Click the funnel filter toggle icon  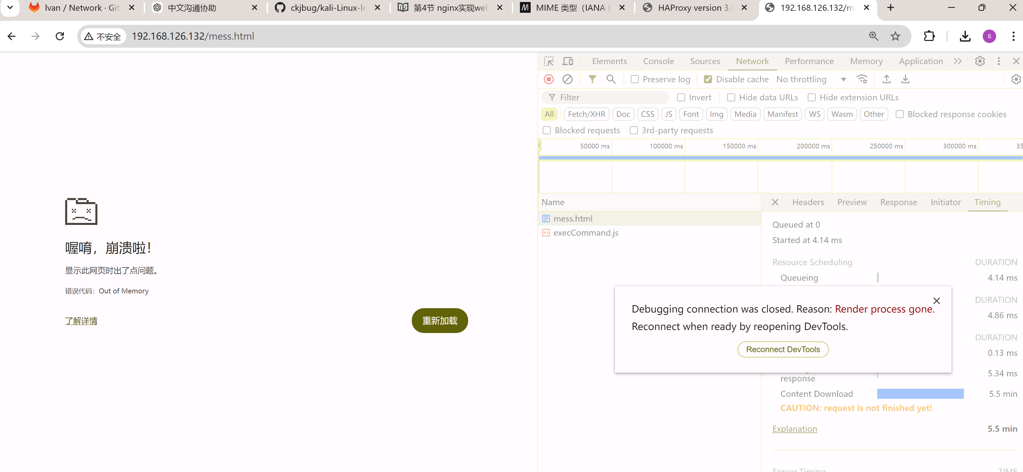point(592,80)
